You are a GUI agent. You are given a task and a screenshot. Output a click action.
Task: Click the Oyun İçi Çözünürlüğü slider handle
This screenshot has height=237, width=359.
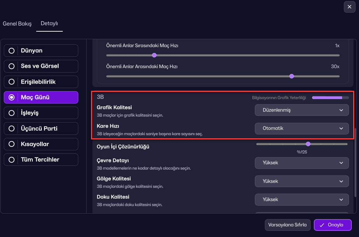(x=308, y=144)
